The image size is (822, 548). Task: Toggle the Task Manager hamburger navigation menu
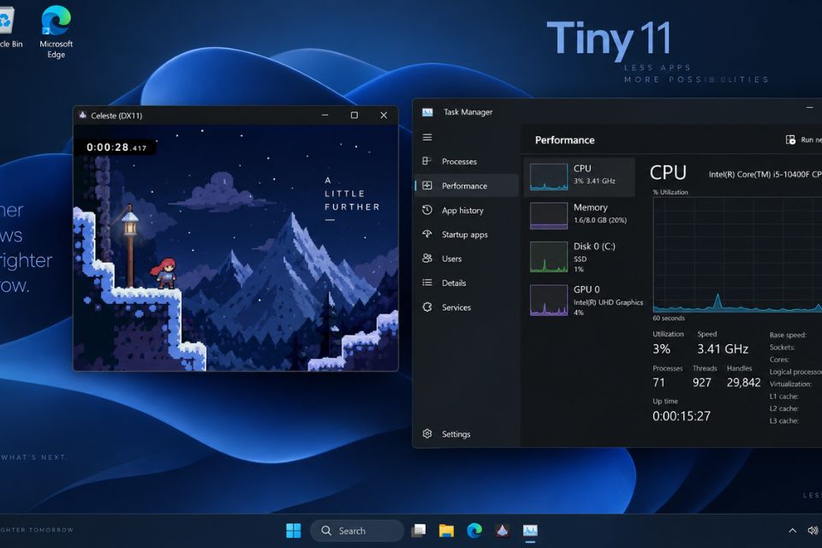point(427,137)
